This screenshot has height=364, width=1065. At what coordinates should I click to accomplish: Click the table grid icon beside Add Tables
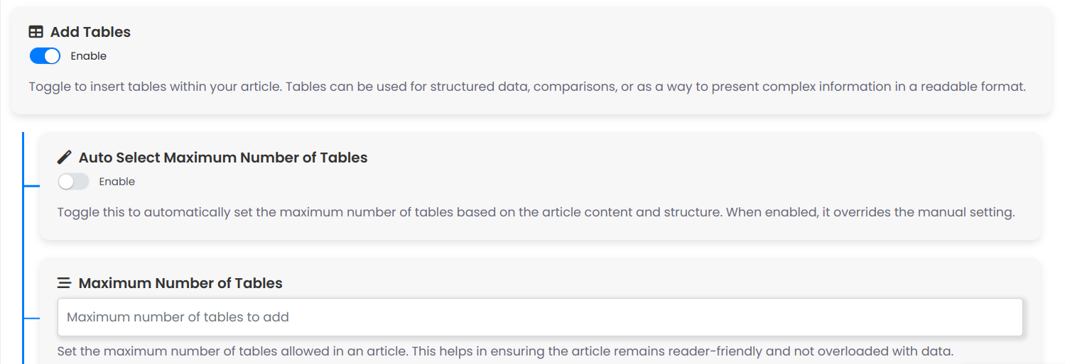coord(36,32)
